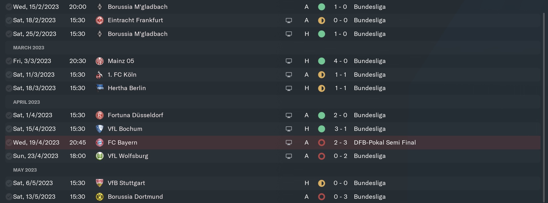Open the VfB Stuttgart team link
Screen dimensions: 548x203
126,183
